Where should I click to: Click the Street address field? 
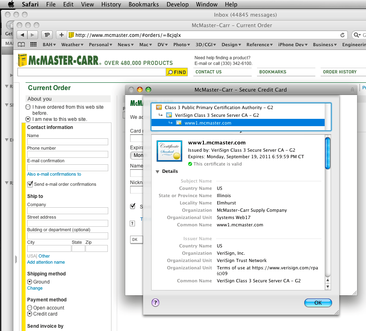click(x=68, y=224)
